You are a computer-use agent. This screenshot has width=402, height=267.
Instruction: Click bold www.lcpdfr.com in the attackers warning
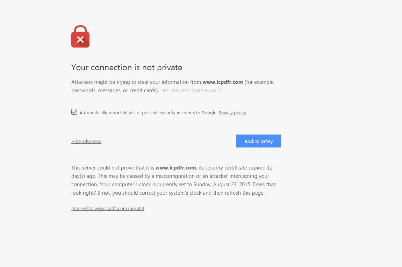[x=223, y=82]
